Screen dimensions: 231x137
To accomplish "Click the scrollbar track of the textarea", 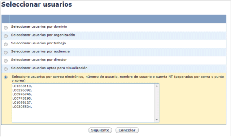I will 157,103.
